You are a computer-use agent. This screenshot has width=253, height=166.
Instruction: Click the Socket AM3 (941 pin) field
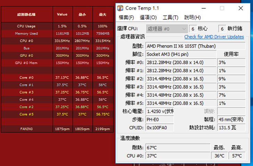[x=181, y=54]
